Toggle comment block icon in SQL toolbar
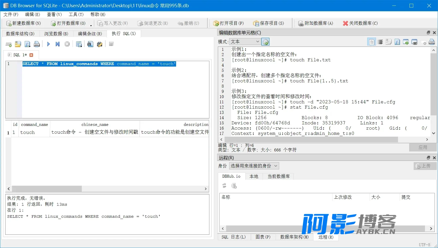 [111, 44]
